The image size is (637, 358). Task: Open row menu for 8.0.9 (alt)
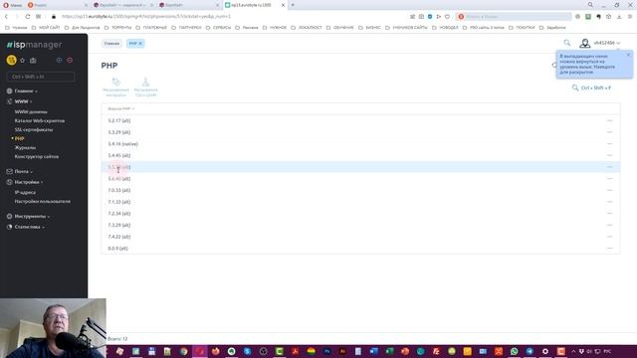[x=610, y=249]
